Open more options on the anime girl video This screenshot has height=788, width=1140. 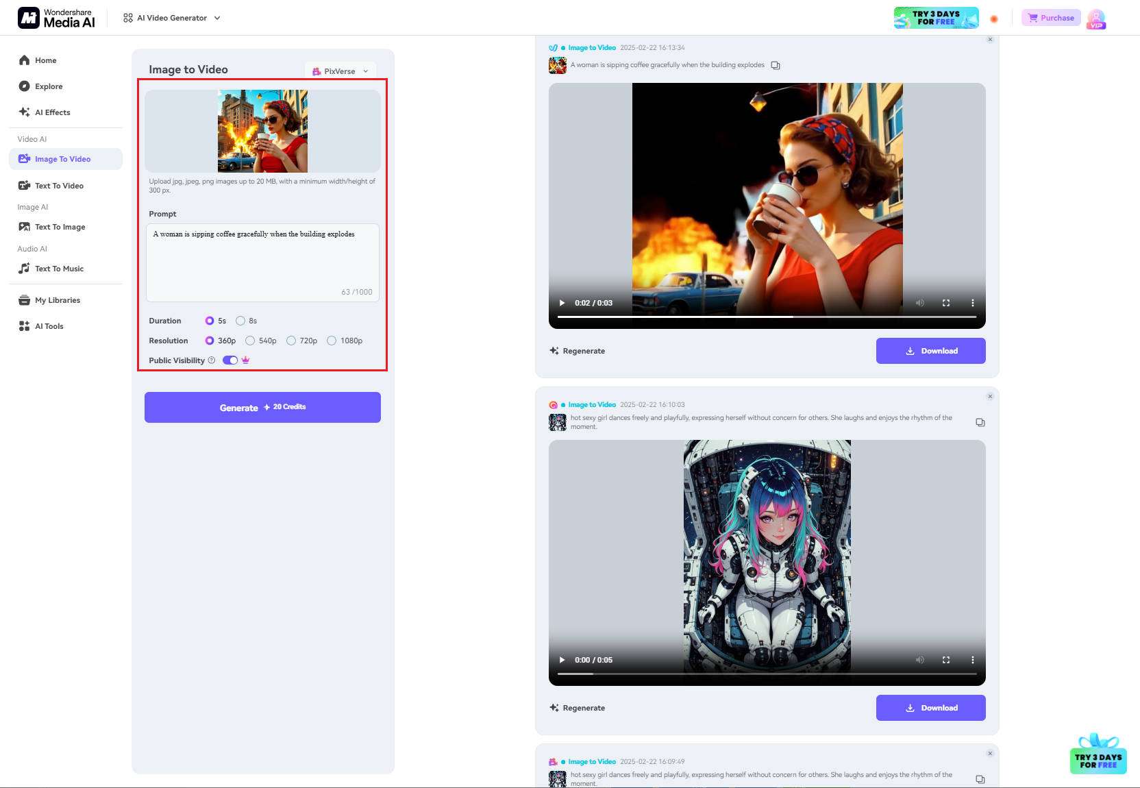pyautogui.click(x=973, y=660)
